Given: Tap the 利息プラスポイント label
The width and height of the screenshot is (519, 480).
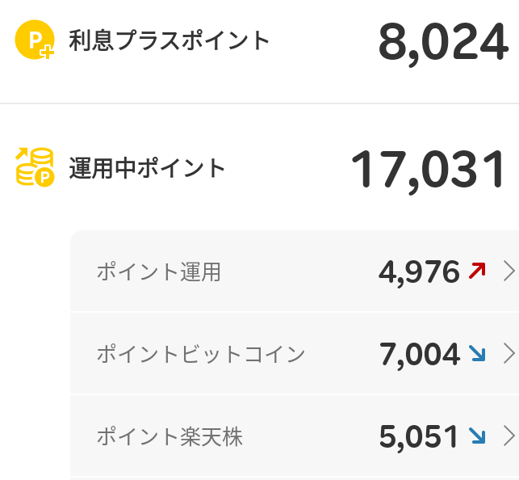Looking at the screenshot, I should coord(170,40).
